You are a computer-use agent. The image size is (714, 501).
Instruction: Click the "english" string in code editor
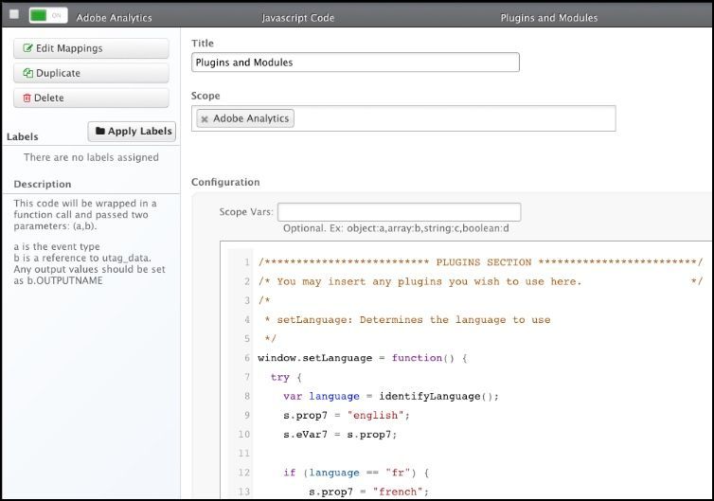click(x=379, y=415)
